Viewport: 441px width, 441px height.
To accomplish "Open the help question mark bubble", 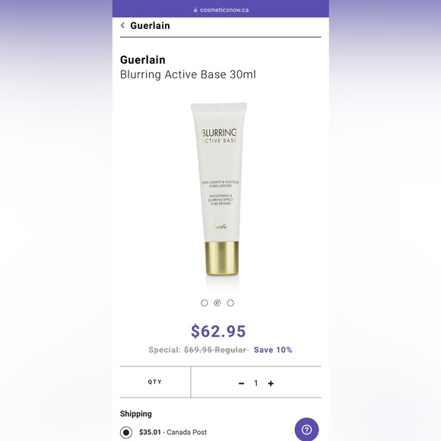I will (x=306, y=430).
